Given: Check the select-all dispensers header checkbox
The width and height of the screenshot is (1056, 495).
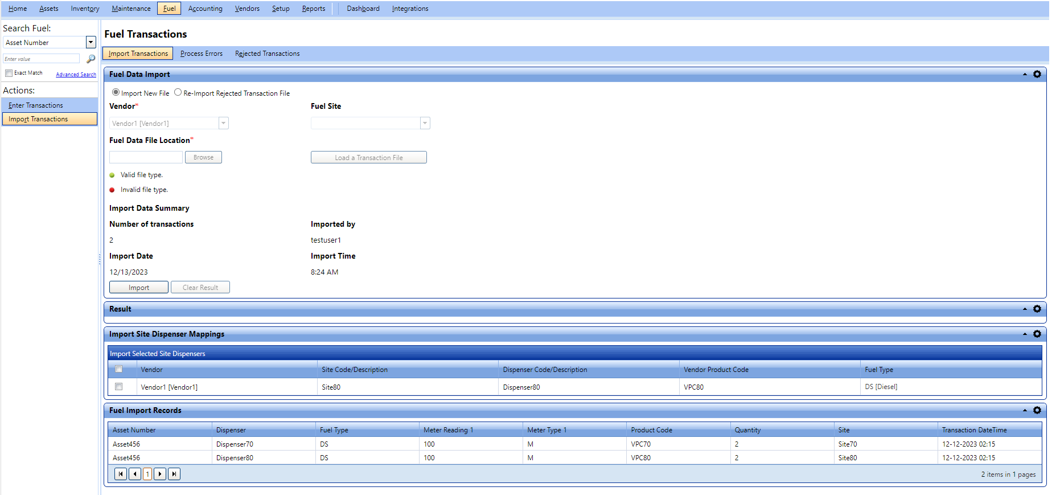Looking at the screenshot, I should coord(119,369).
